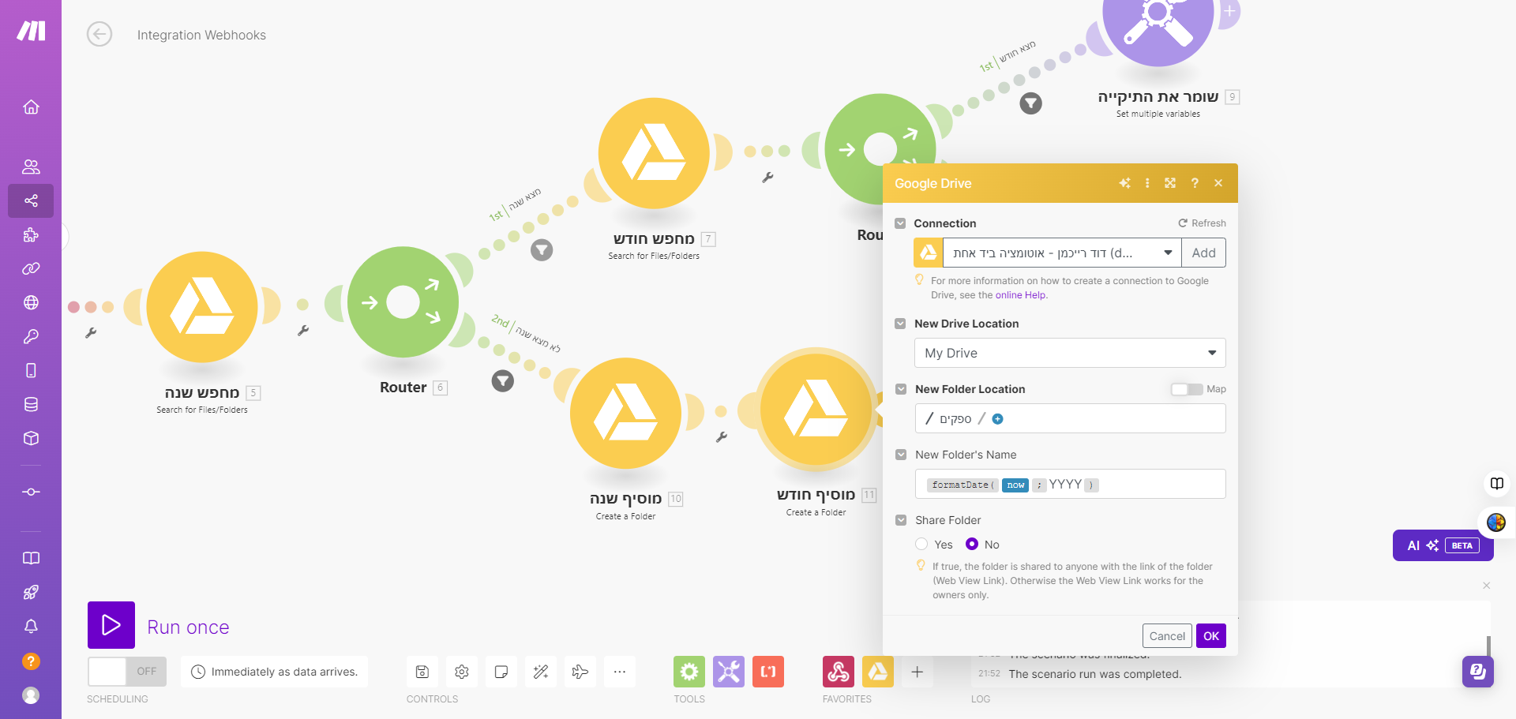Open more controls ellipsis menu
This screenshot has height=719, width=1516.
coord(620,672)
